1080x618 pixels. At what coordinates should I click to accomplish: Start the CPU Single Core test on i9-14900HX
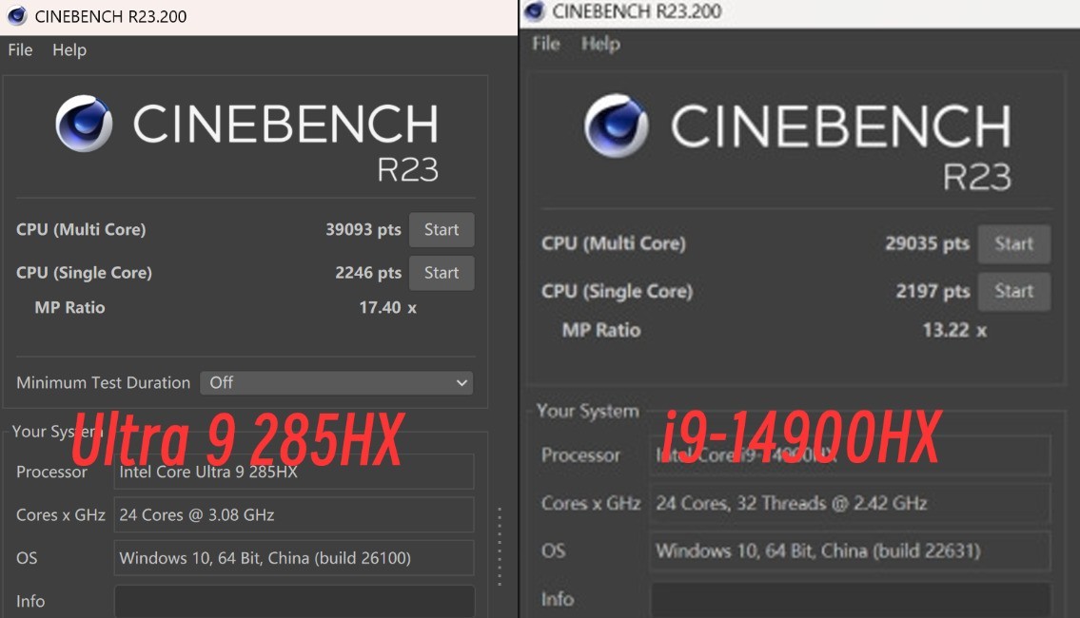click(x=1013, y=292)
